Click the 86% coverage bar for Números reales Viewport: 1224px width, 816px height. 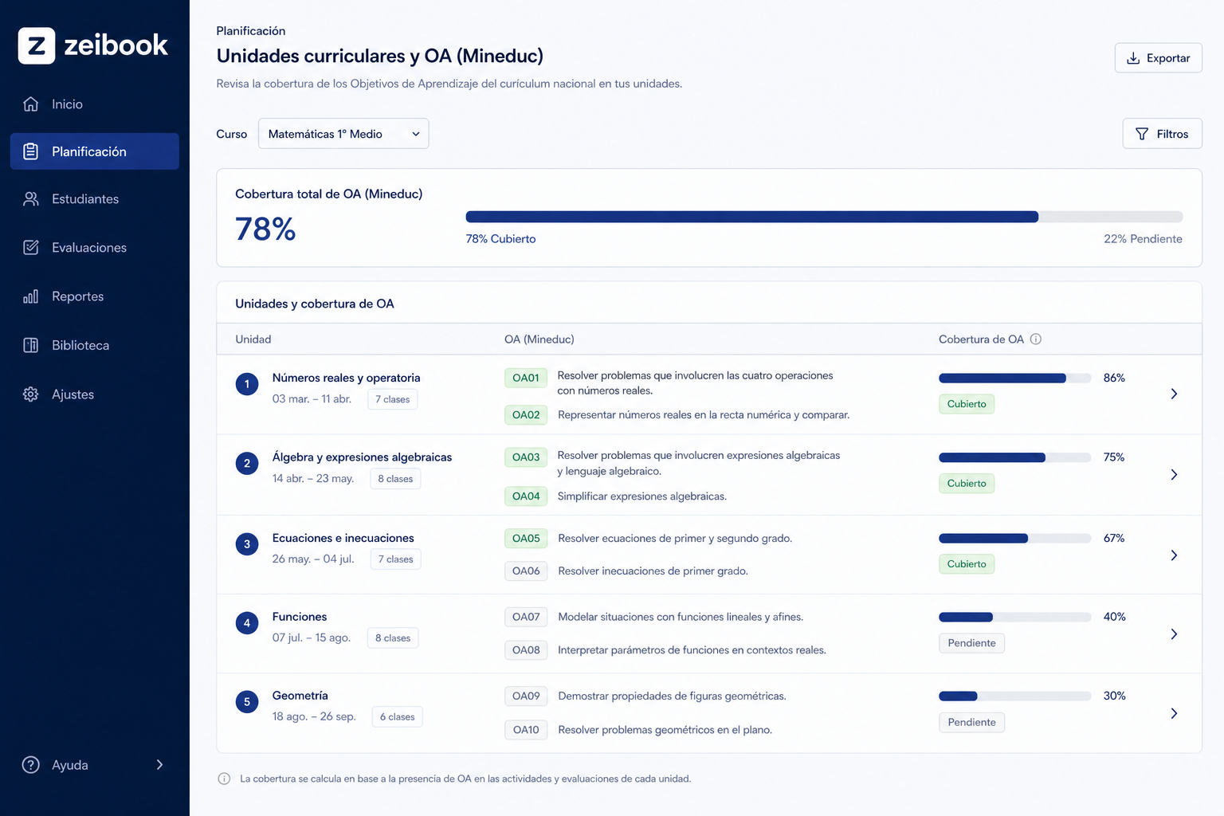(1015, 379)
